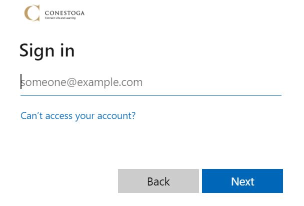Follow the account access help link

(78, 116)
